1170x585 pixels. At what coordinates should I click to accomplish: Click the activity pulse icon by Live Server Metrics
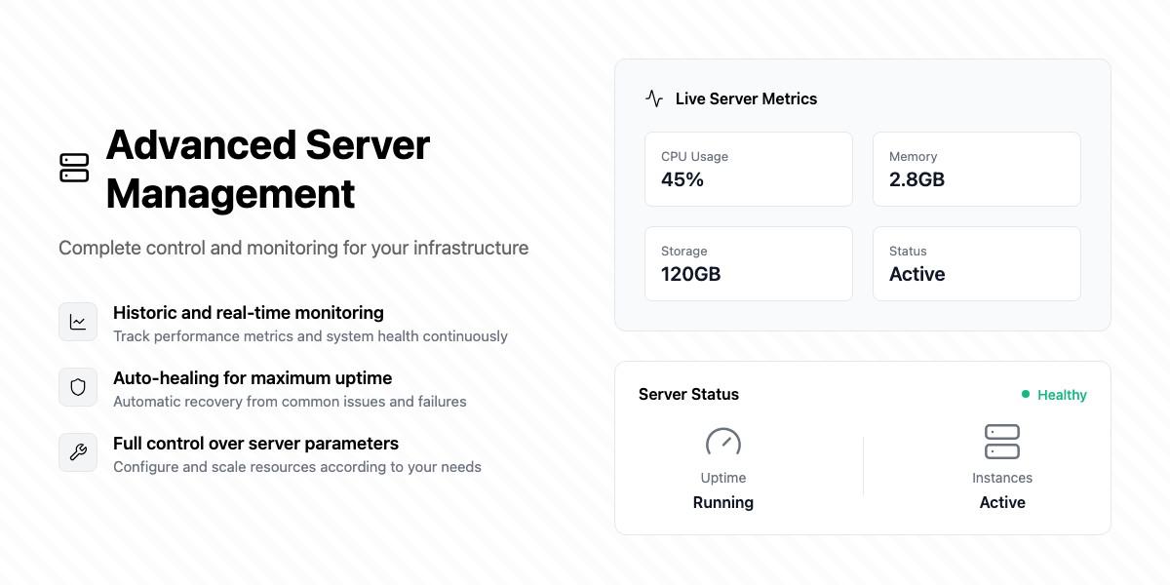click(654, 98)
